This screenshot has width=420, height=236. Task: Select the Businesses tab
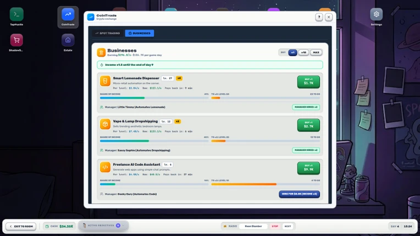(x=140, y=33)
